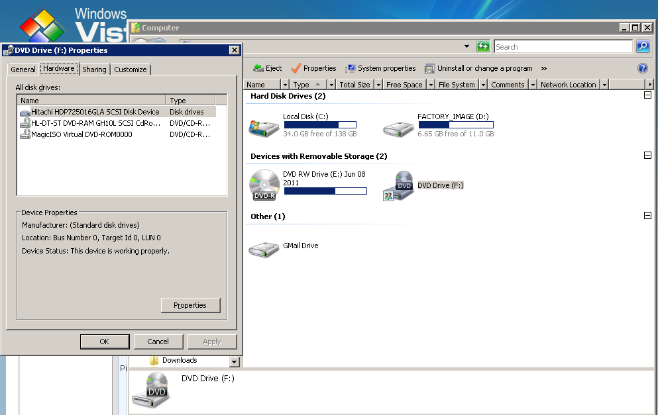Click the Computer window title icon
Image resolution: width=658 pixels, height=415 pixels.
click(x=136, y=28)
